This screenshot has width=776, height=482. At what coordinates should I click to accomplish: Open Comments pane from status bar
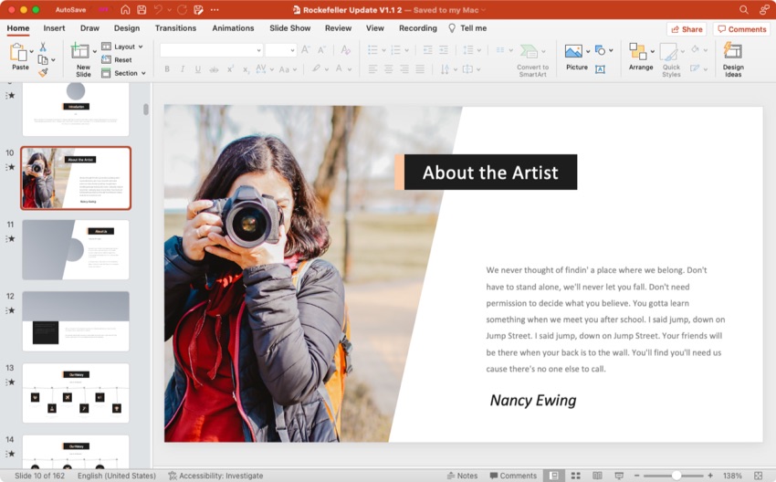pos(513,476)
